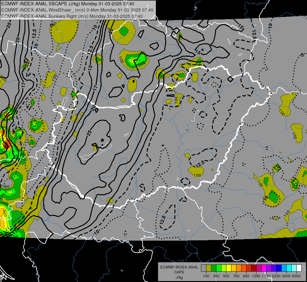This screenshot has height=282, width=307.
Task: Select the orange legend swatch after 700
Action: tap(239, 268)
